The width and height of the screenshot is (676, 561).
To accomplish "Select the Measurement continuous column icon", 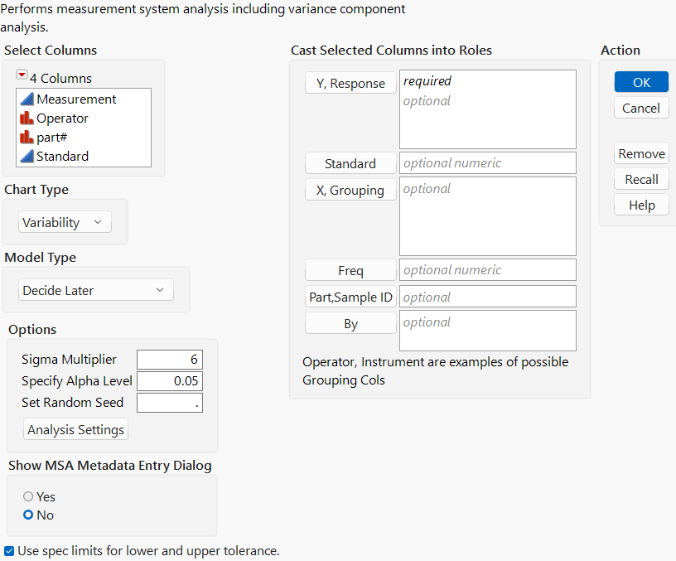I will click(x=28, y=99).
